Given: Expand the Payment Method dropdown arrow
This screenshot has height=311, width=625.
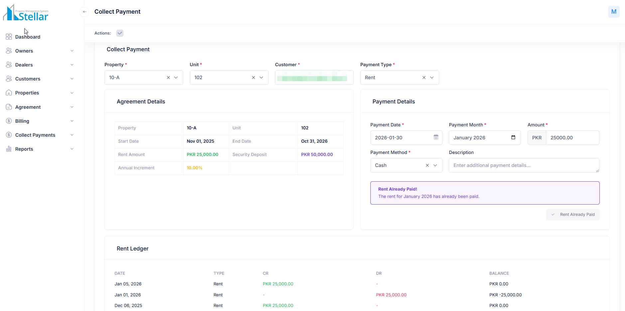Looking at the screenshot, I should (x=435, y=165).
